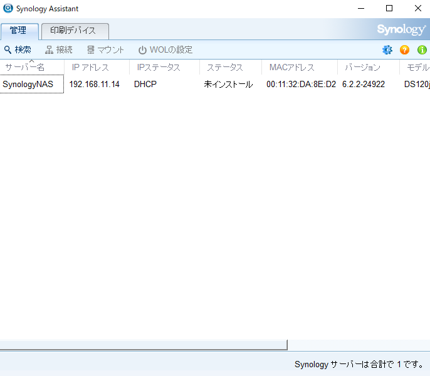Open the green info icon
Screen dimensions: 430x376
click(422, 50)
